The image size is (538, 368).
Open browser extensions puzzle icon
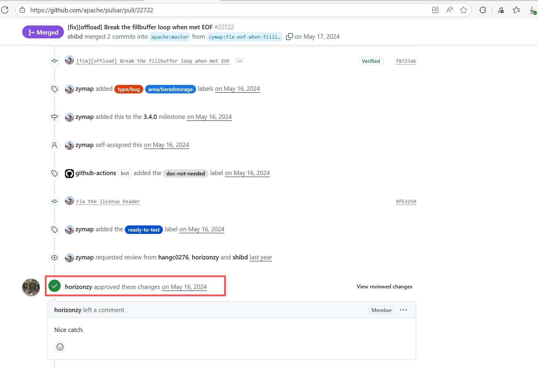pos(483,10)
